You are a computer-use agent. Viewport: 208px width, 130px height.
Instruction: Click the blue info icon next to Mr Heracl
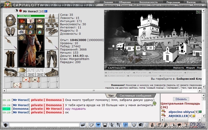(46, 11)
